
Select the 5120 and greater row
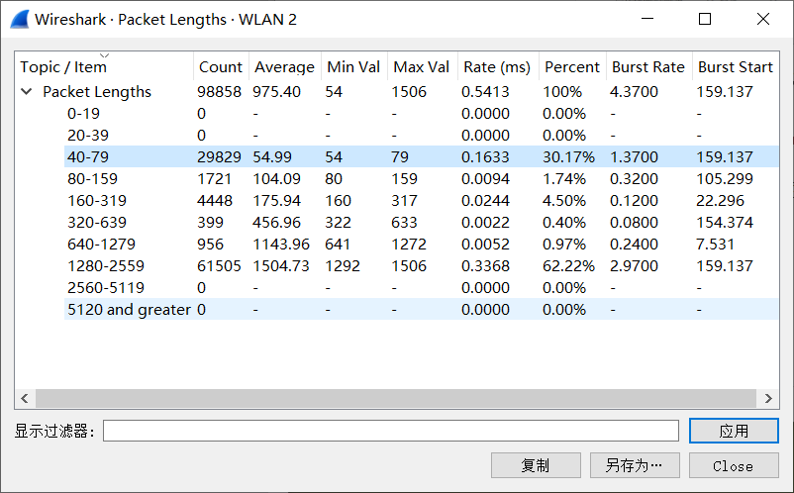[x=129, y=310]
